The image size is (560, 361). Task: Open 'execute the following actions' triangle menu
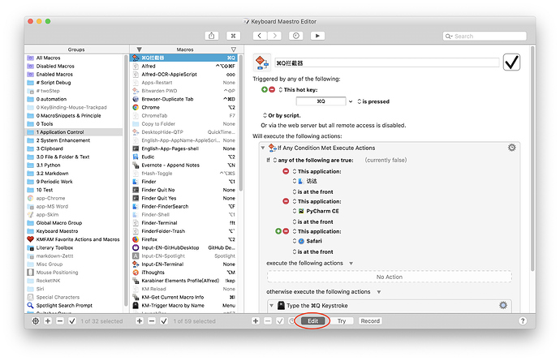[x=351, y=264]
